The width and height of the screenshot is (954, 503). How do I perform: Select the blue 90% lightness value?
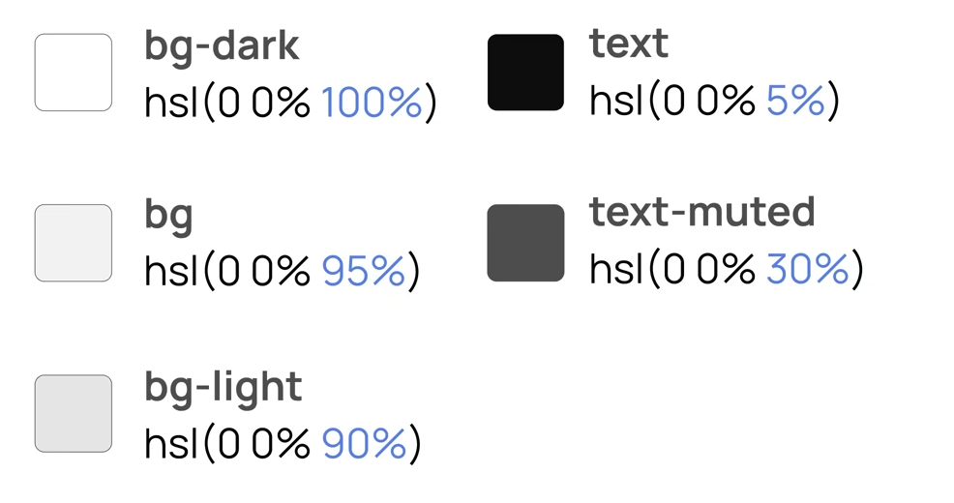(x=364, y=443)
